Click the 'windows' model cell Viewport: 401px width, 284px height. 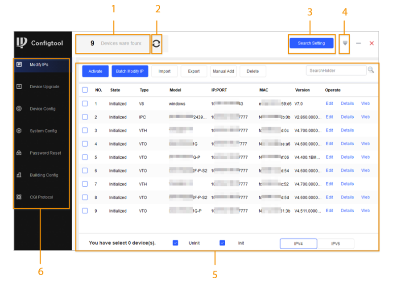click(x=177, y=104)
